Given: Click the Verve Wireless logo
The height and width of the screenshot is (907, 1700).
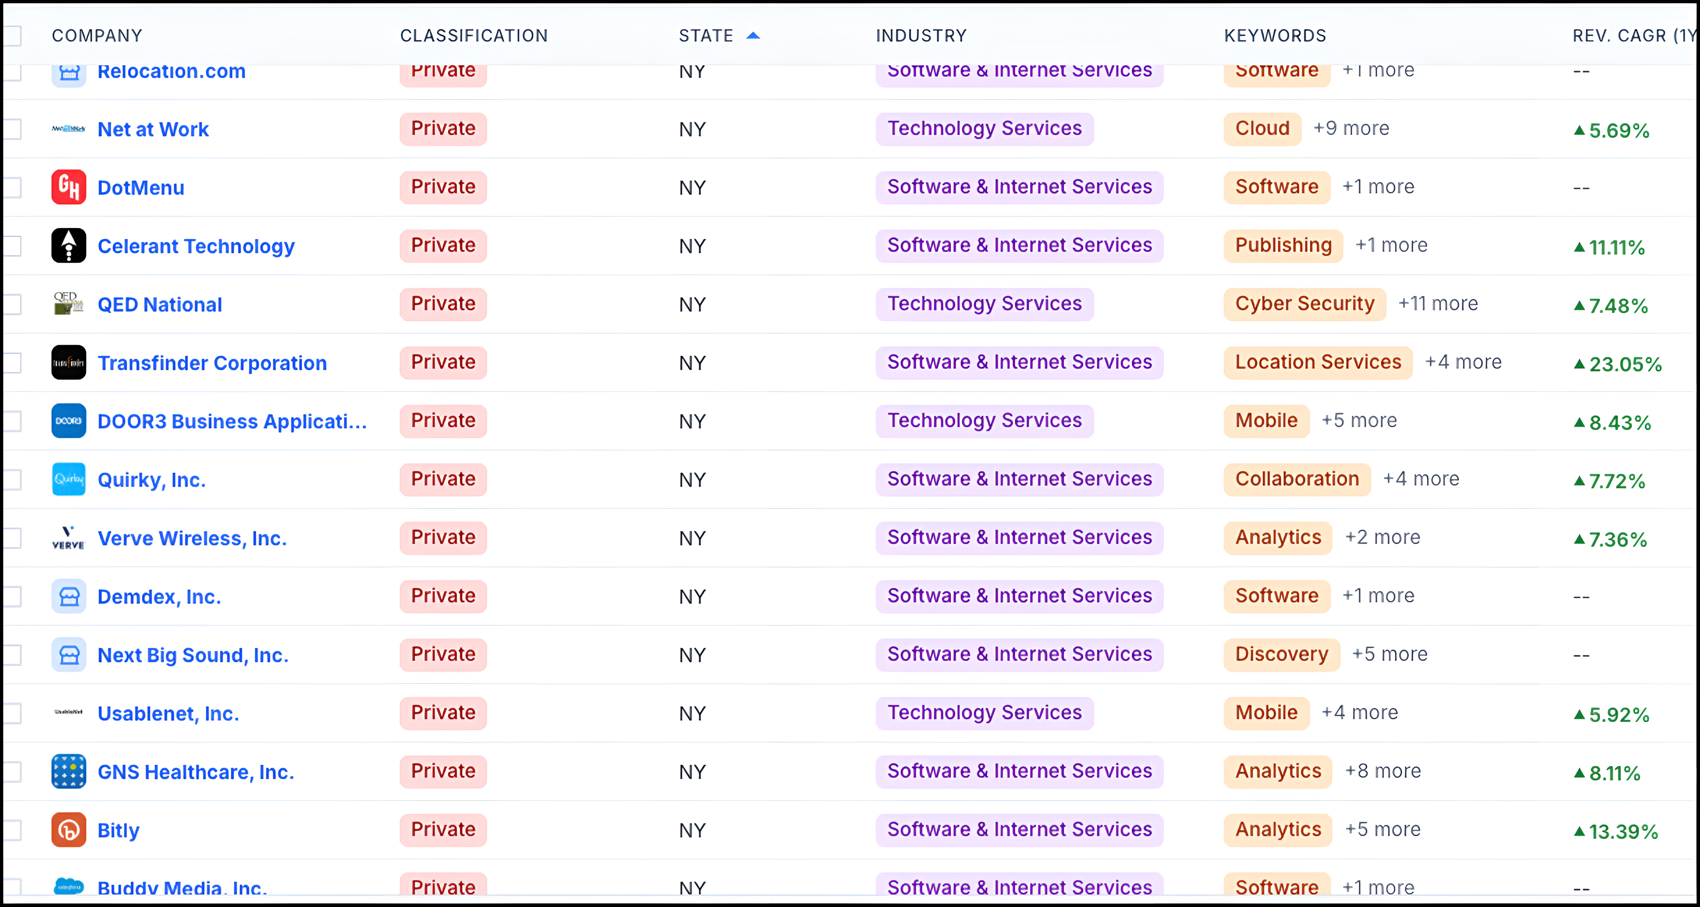Looking at the screenshot, I should click(x=68, y=538).
